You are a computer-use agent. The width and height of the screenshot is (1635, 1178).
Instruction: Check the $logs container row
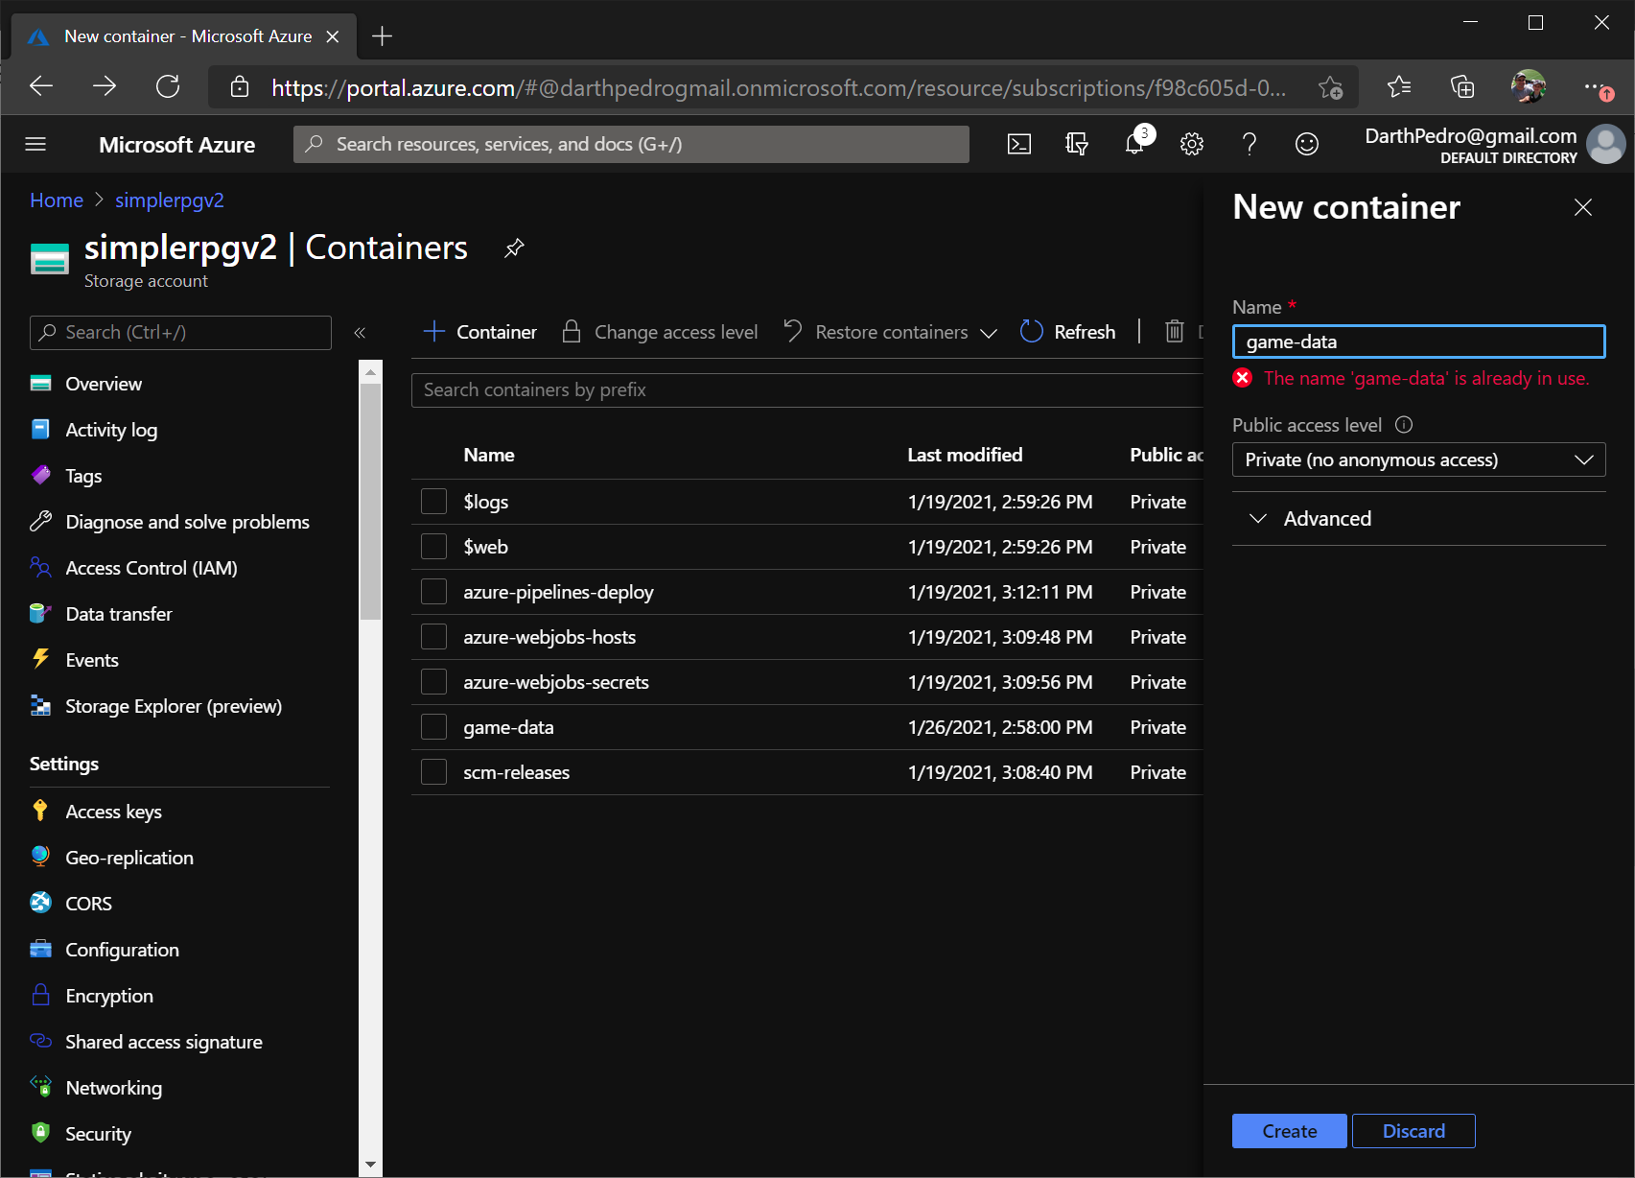click(433, 501)
